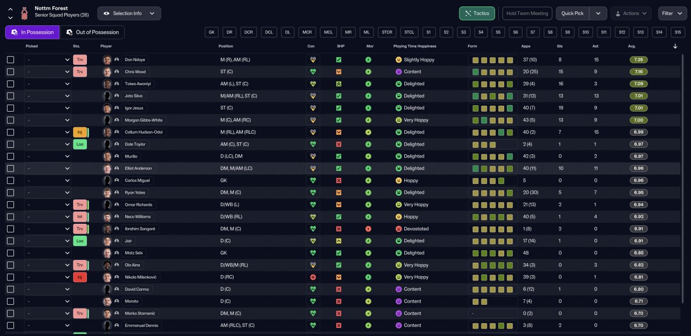Image resolution: width=691 pixels, height=336 pixels.
Task: Switch to the Out of Possession tab
Action: tap(92, 32)
